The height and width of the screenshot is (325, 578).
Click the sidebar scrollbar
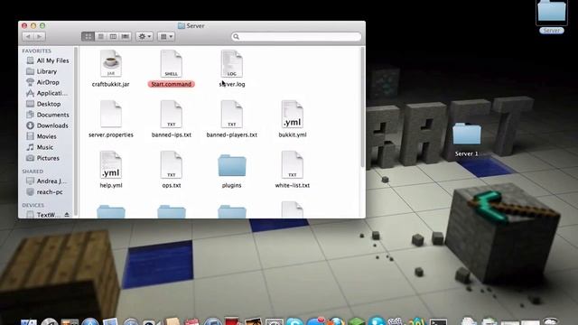click(x=76, y=131)
